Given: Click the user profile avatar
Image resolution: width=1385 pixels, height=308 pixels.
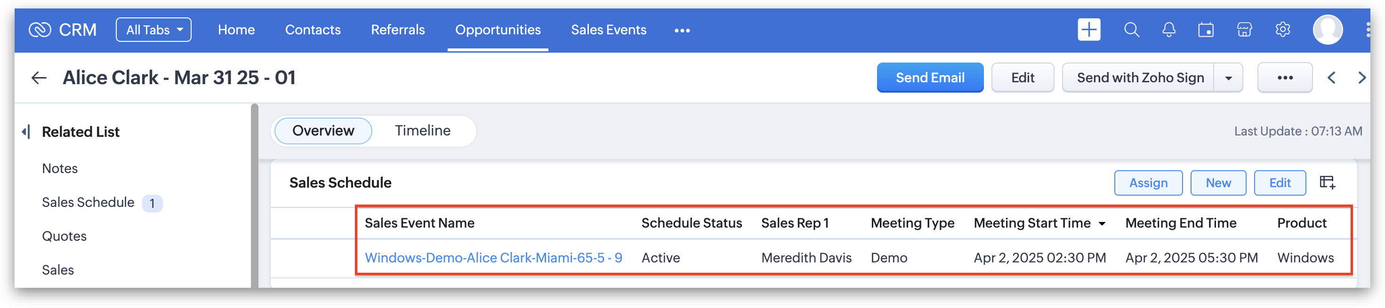Looking at the screenshot, I should (1328, 30).
